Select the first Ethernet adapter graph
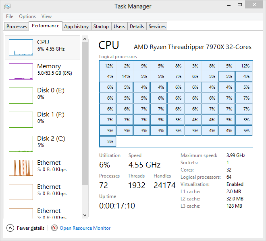 coord(20,167)
